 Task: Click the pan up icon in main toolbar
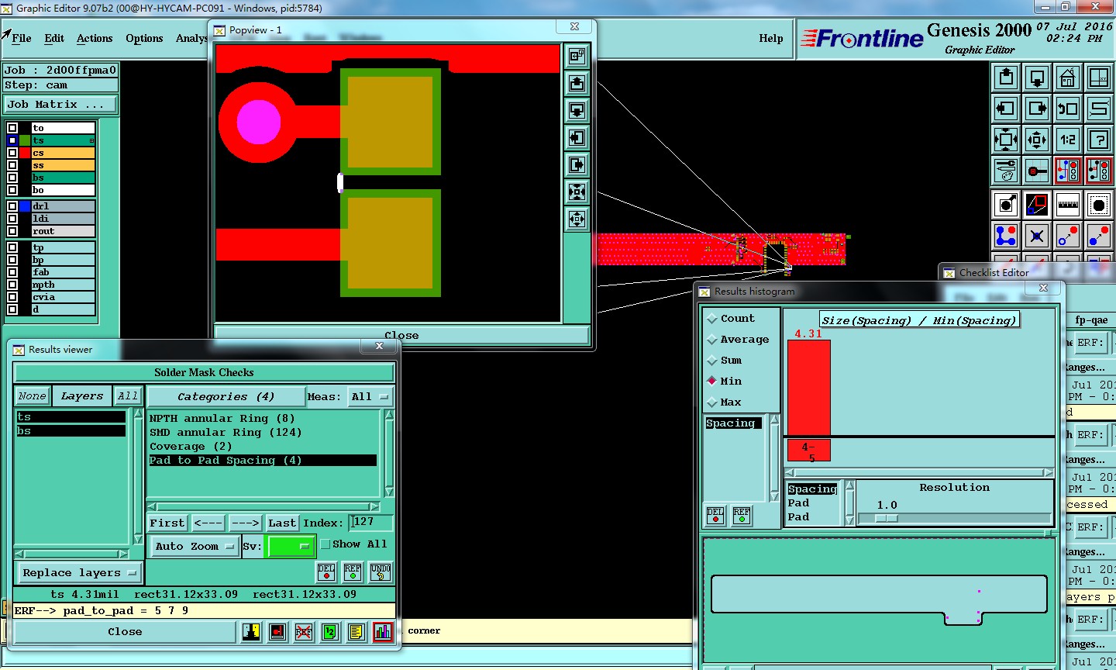coord(1006,78)
